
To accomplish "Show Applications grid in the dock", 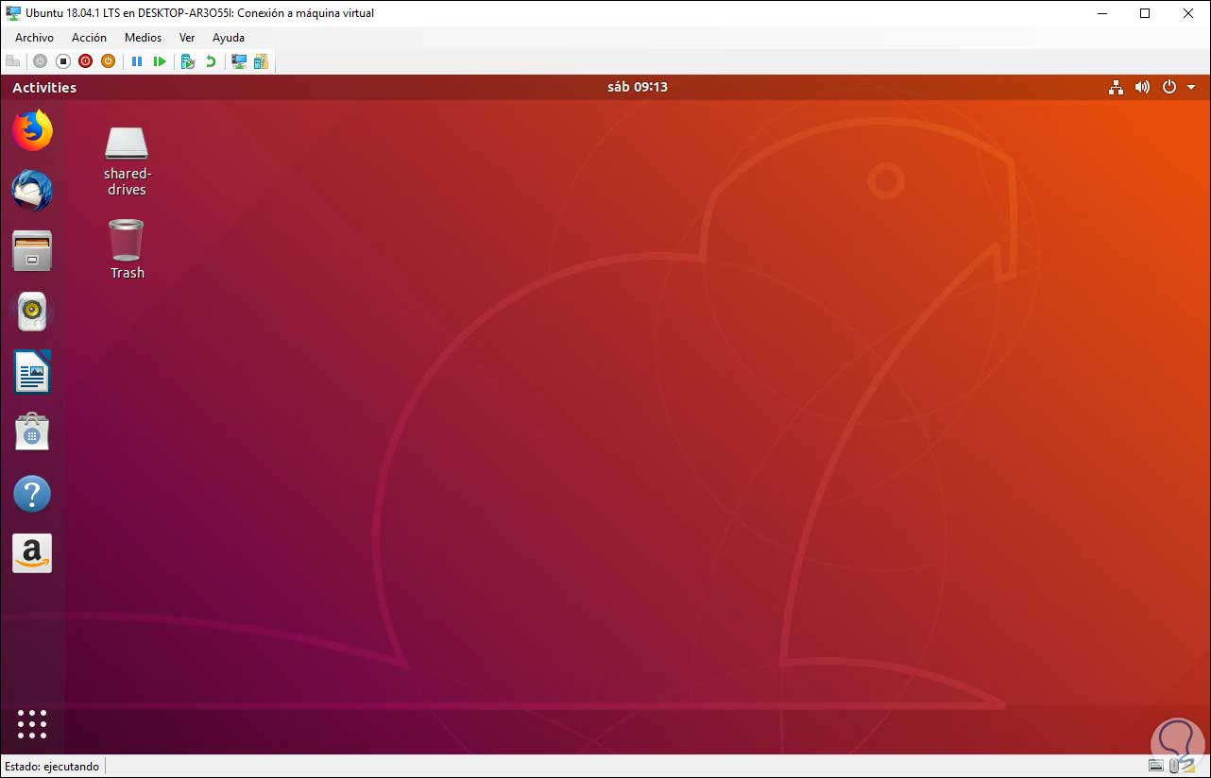I will tap(32, 724).
